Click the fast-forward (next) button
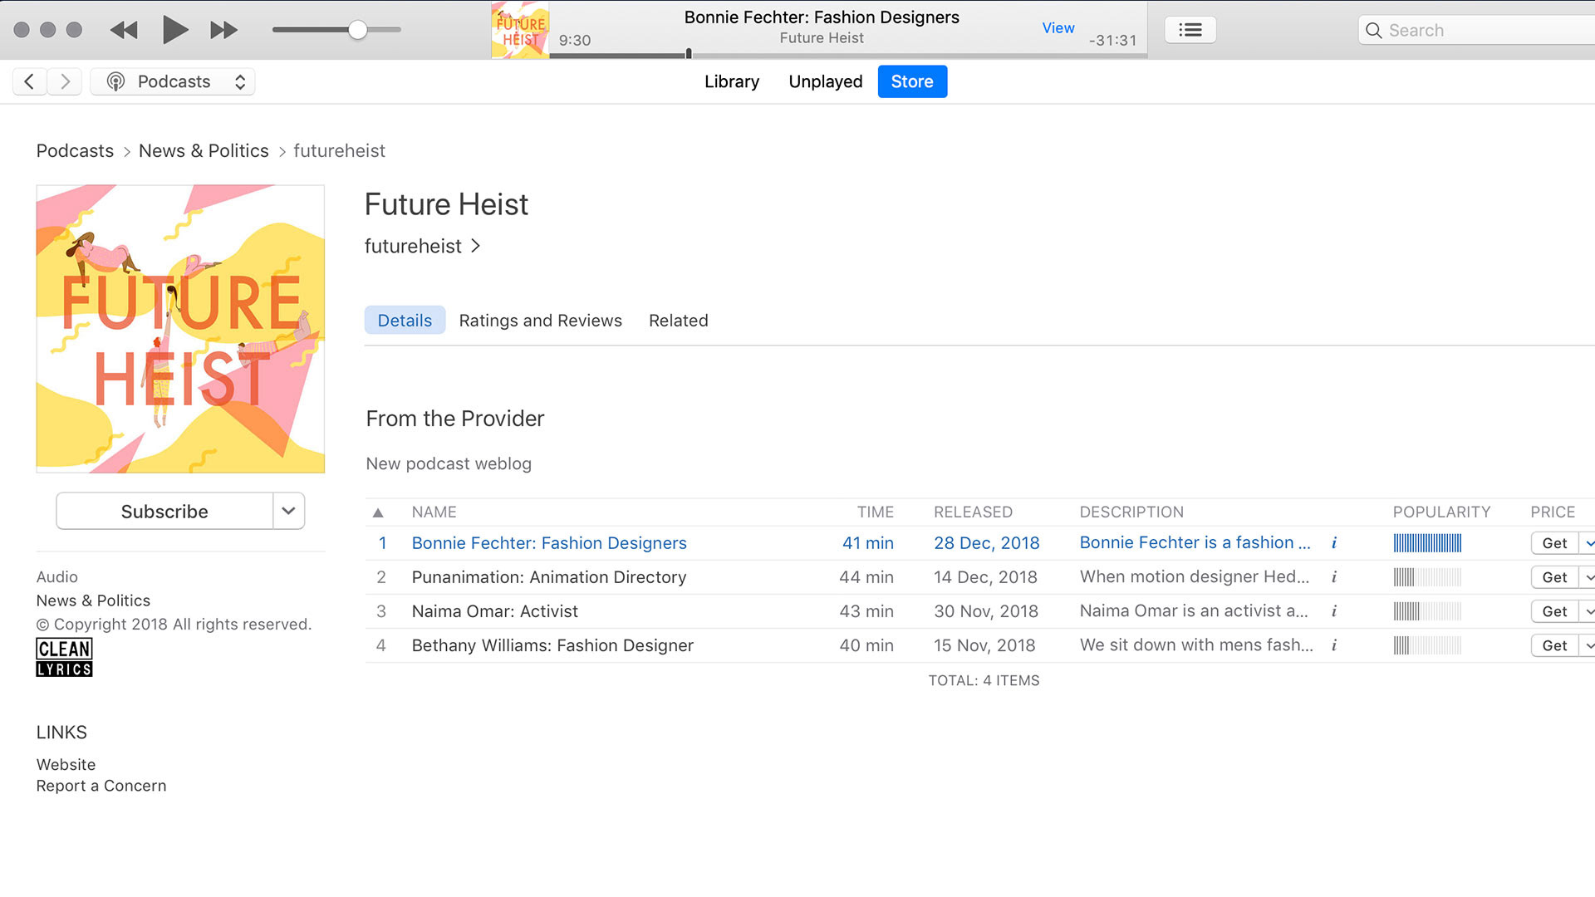The width and height of the screenshot is (1595, 897). click(223, 31)
